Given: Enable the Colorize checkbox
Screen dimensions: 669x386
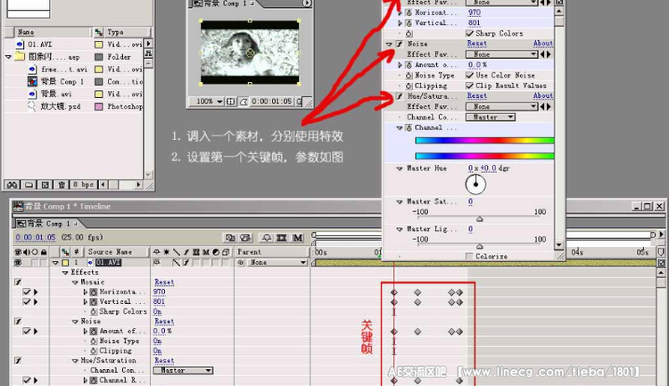Looking at the screenshot, I should (470, 257).
